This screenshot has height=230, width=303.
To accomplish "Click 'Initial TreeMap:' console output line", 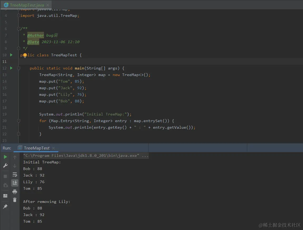I will tap(42, 162).
